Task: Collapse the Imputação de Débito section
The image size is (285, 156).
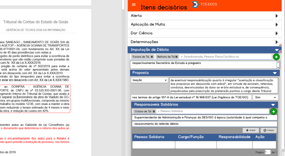Action: pyautogui.click(x=276, y=50)
